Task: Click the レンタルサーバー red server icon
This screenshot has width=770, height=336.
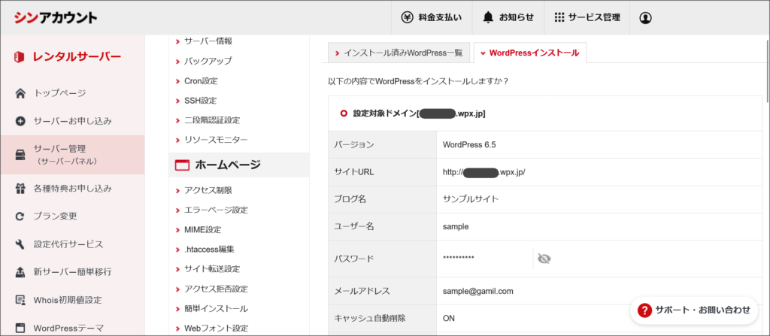Action: pyautogui.click(x=20, y=57)
